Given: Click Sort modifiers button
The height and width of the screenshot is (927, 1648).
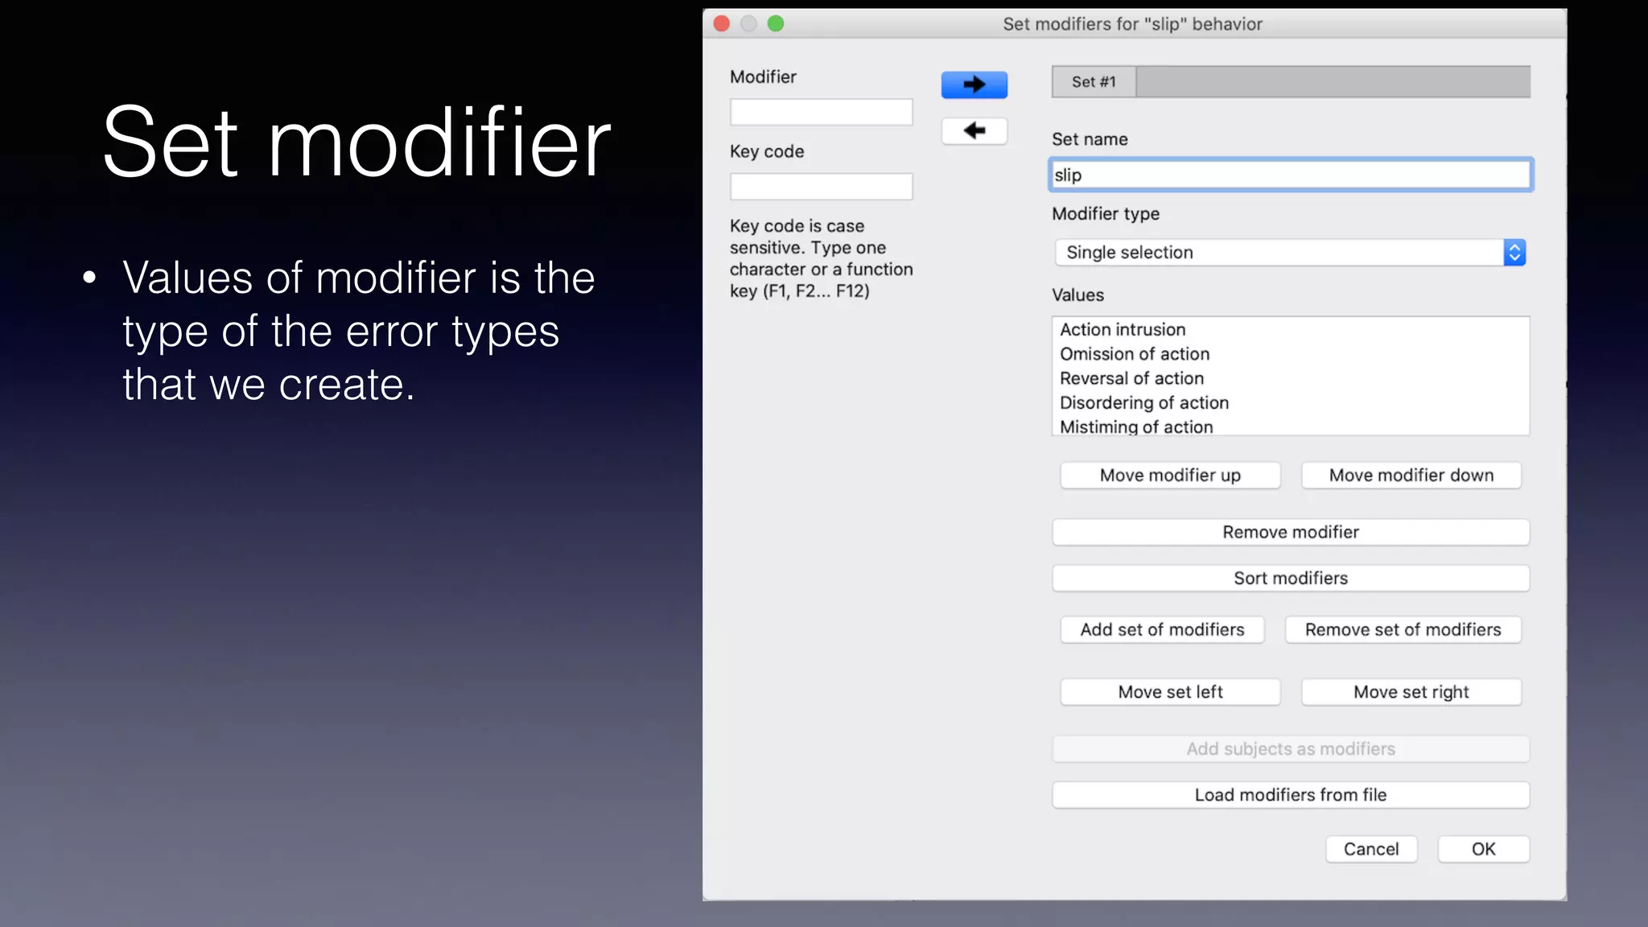Looking at the screenshot, I should pyautogui.click(x=1291, y=578).
